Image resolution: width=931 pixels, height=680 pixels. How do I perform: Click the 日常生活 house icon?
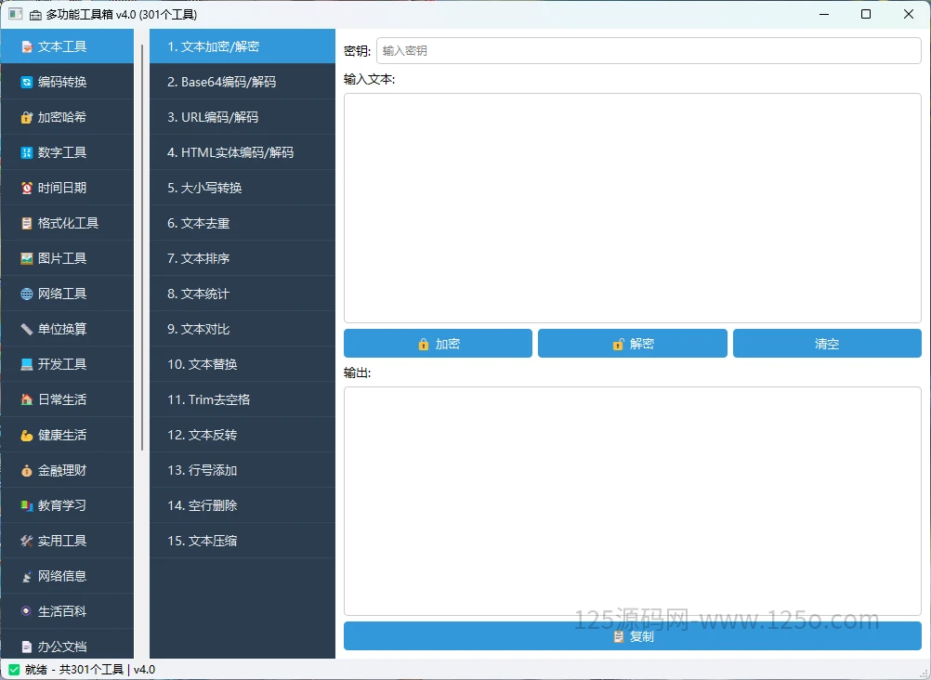coord(26,399)
